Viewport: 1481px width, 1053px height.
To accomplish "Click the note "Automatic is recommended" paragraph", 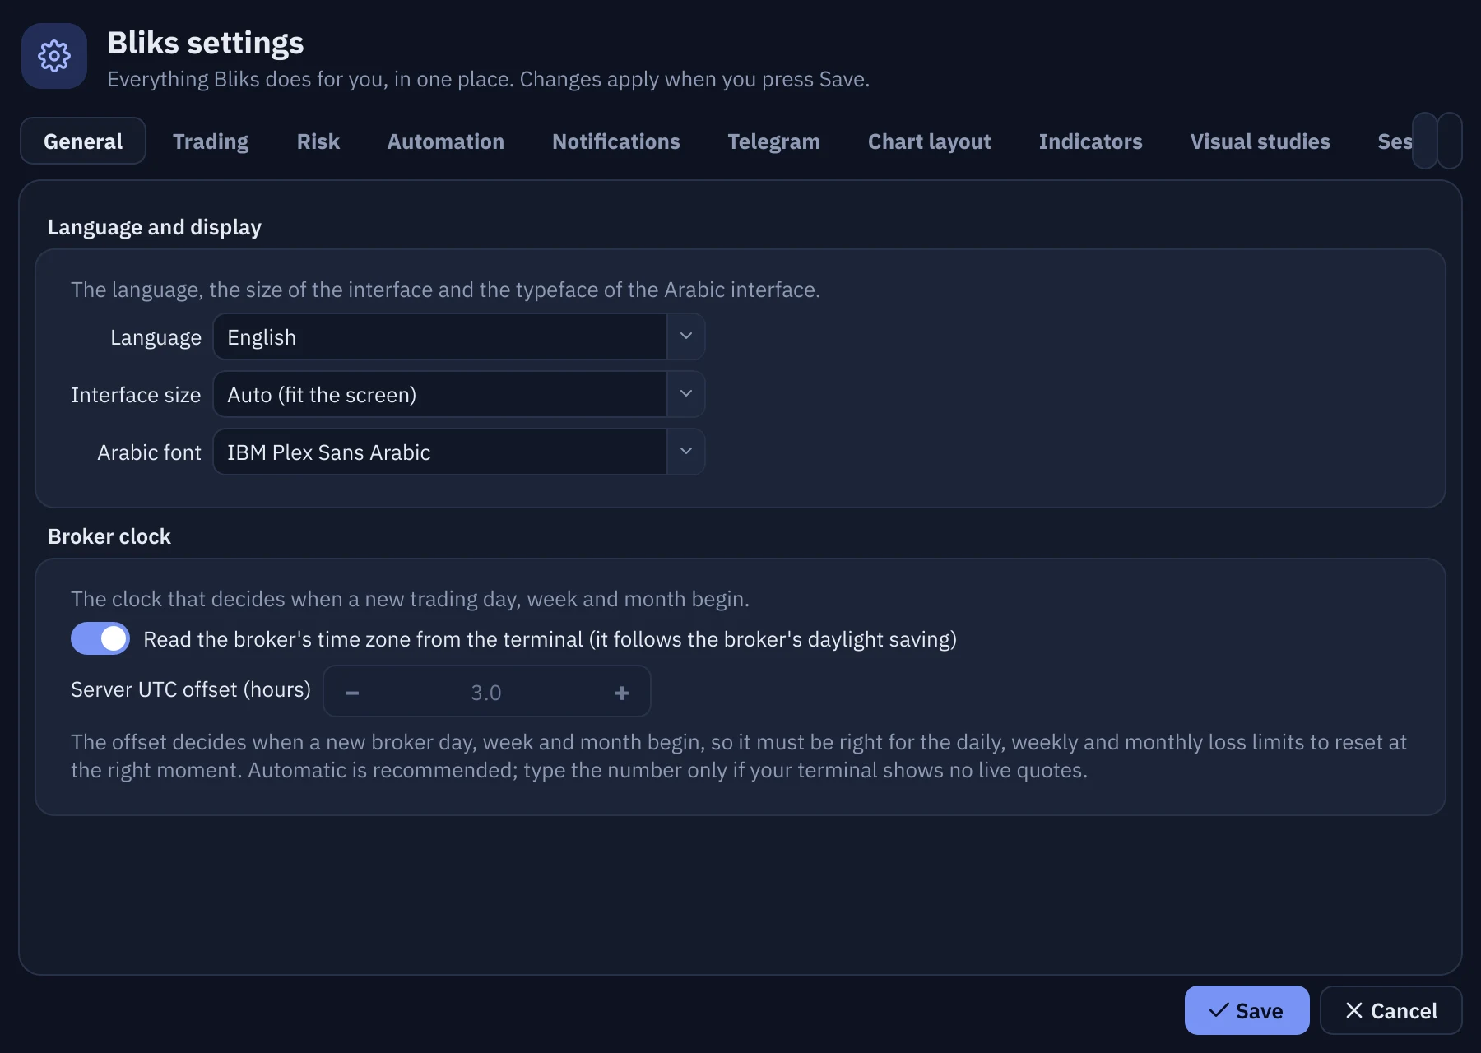I will [739, 756].
